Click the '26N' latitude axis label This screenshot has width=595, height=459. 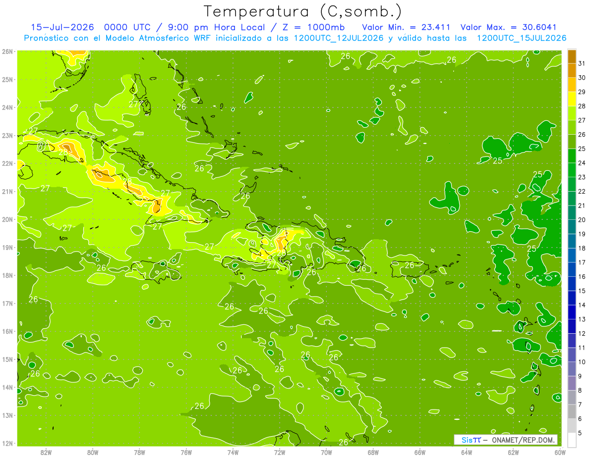pyautogui.click(x=7, y=51)
